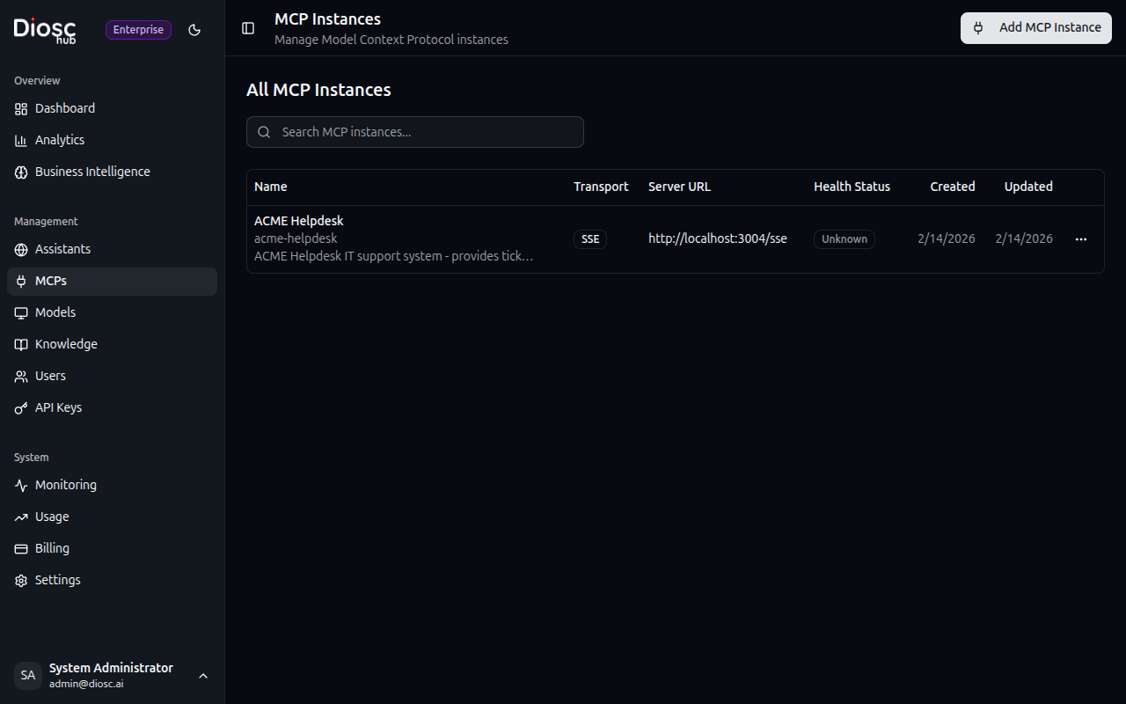1126x704 pixels.
Task: Click the Billing card icon
Action: point(20,548)
